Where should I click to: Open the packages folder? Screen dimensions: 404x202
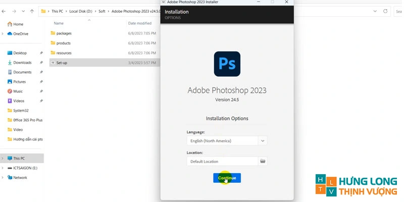(64, 33)
